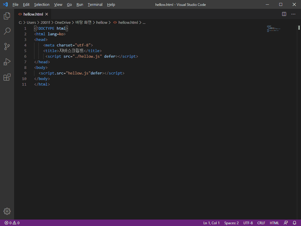The height and width of the screenshot is (226, 301).
Task: Change the CRLF end of line sequence
Action: [x=261, y=223]
